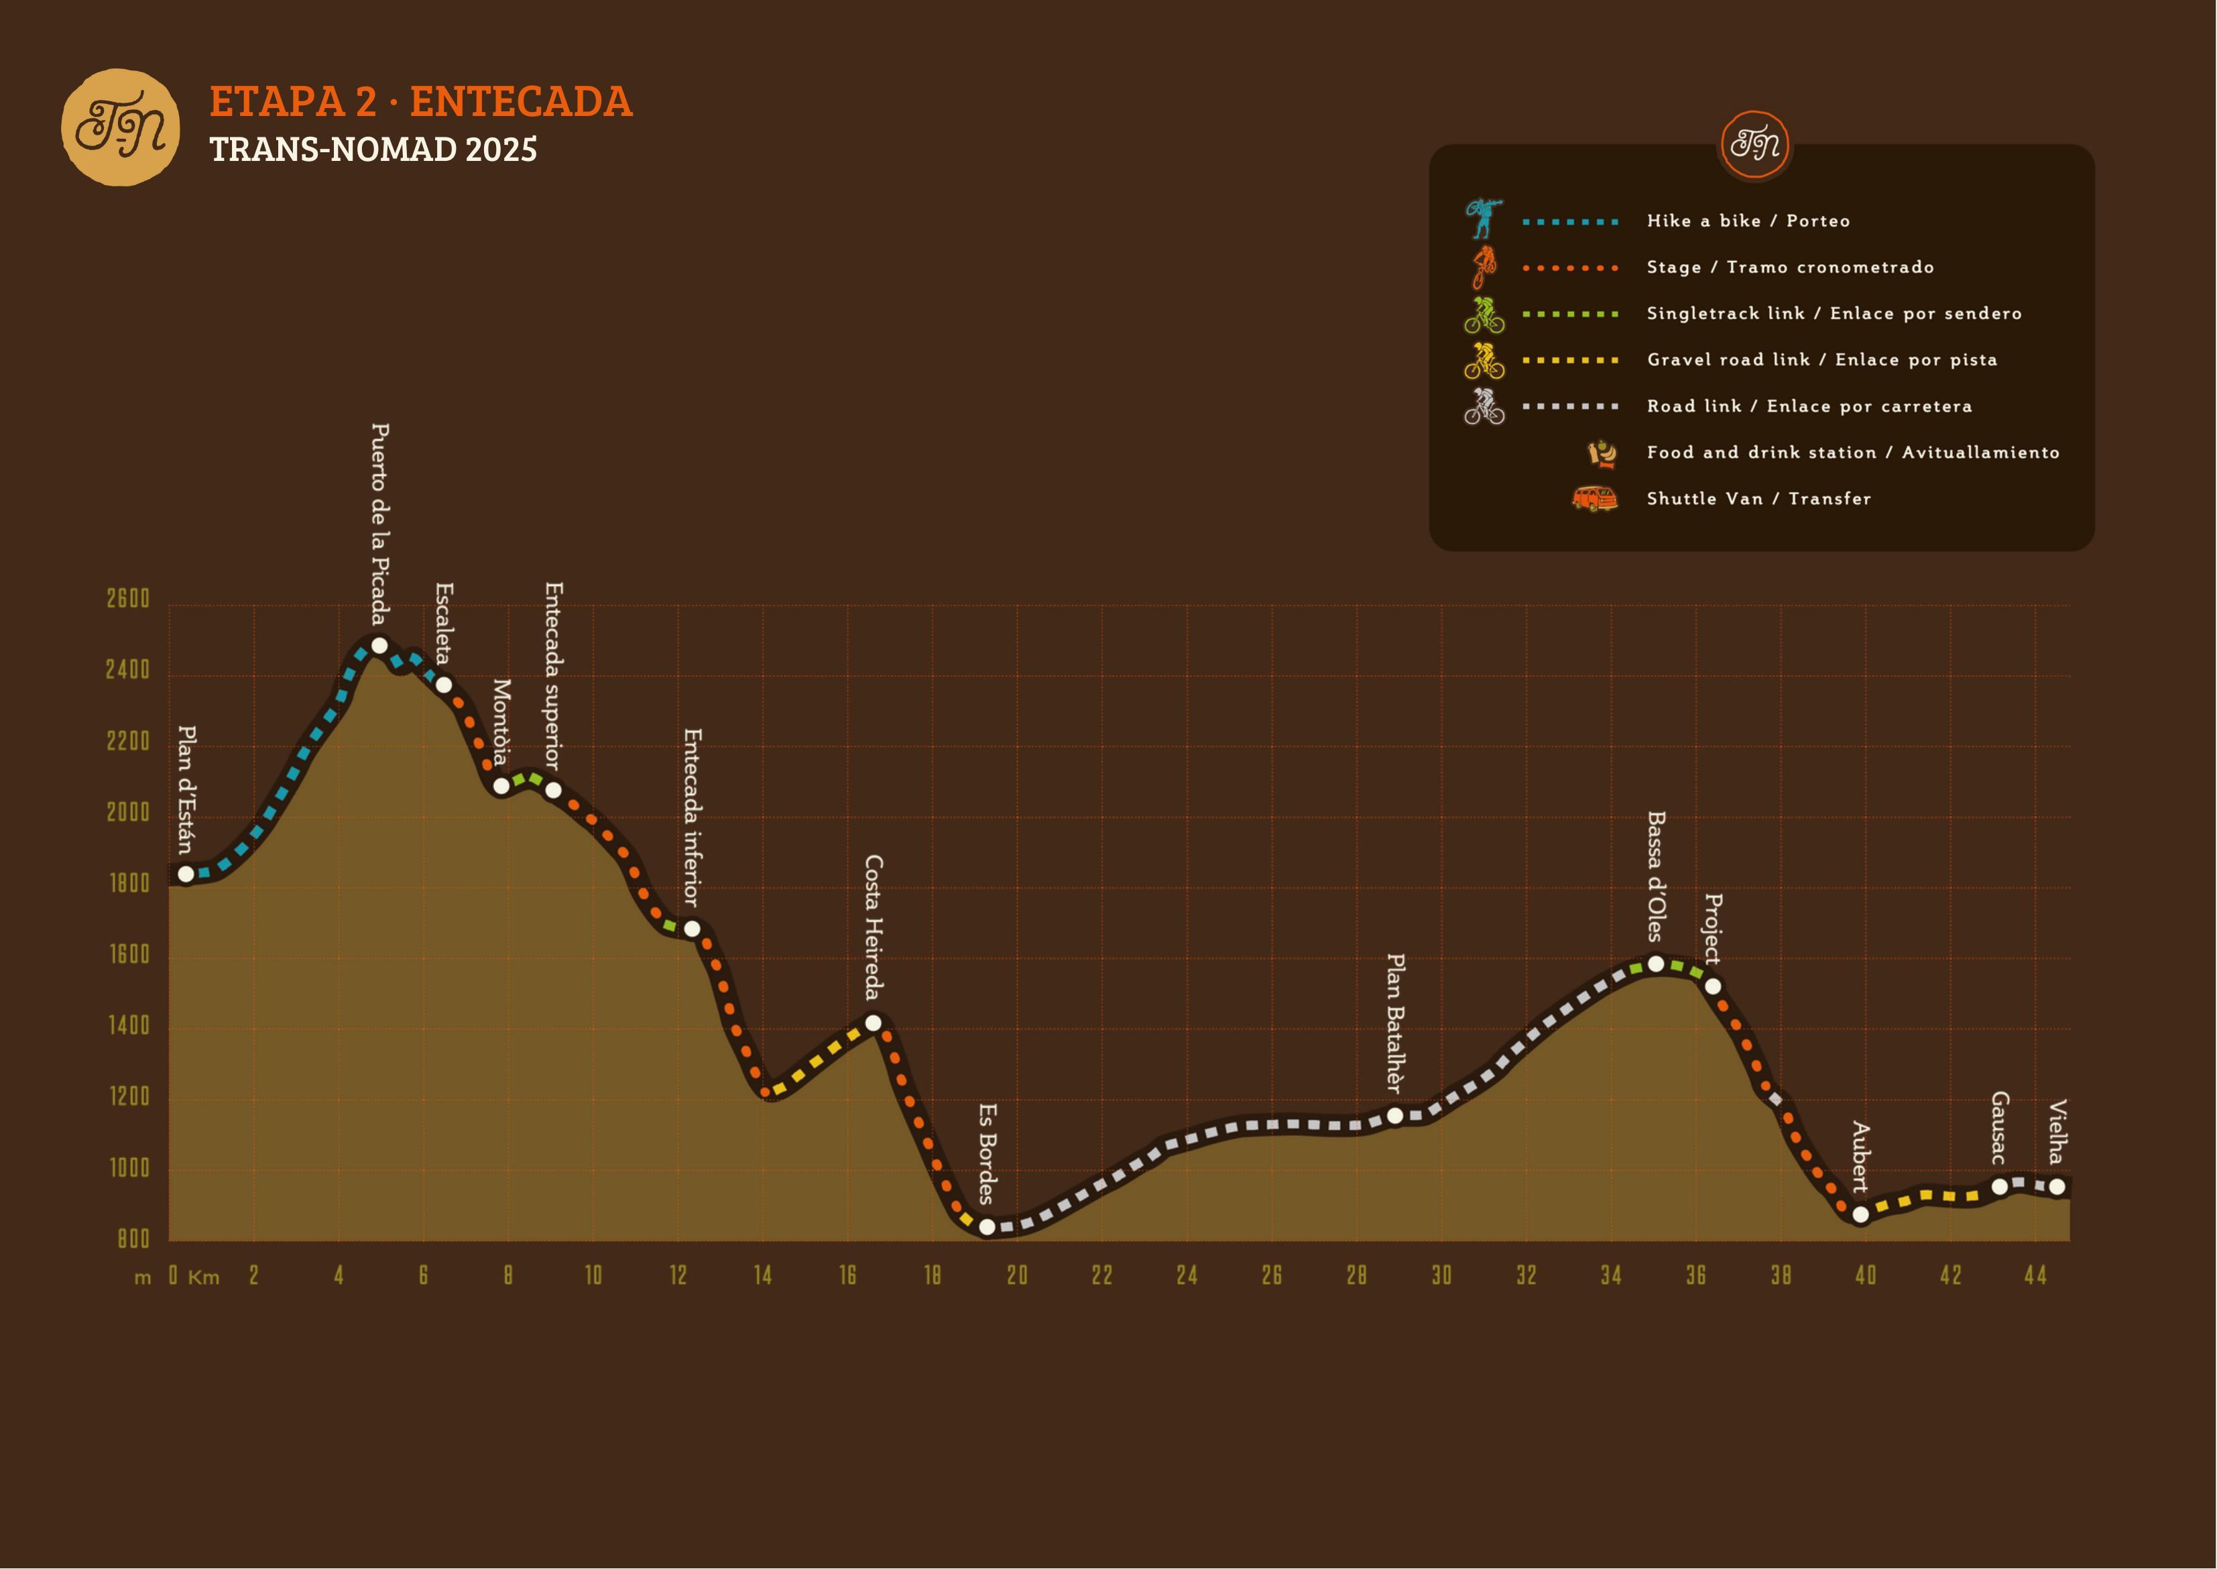Click the Costa Heireda waypoint marker
Screen dimensions: 2217x1569
tap(874, 1022)
